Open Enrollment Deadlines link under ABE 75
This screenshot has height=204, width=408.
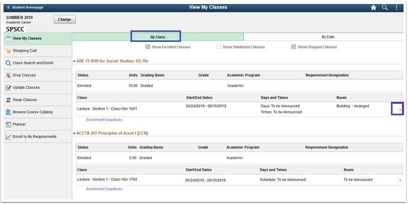click(x=104, y=120)
